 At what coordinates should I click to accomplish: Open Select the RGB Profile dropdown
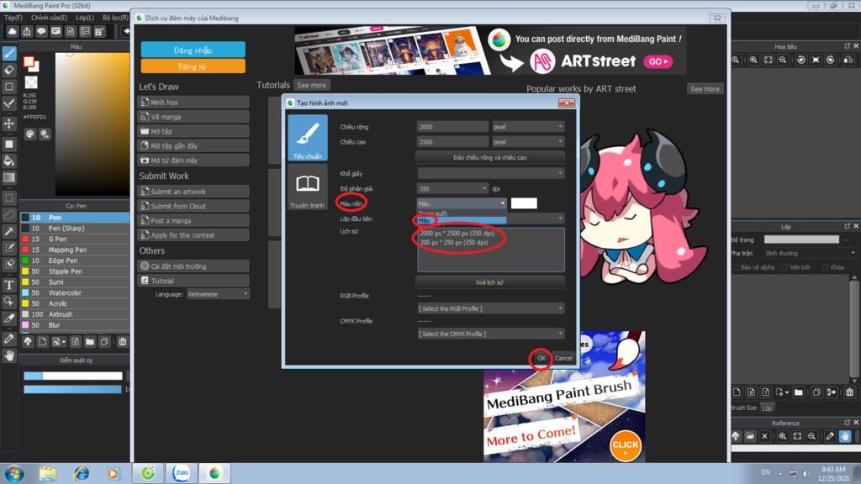pyautogui.click(x=490, y=308)
